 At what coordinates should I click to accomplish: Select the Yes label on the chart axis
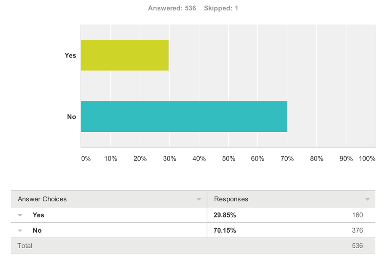coord(70,55)
